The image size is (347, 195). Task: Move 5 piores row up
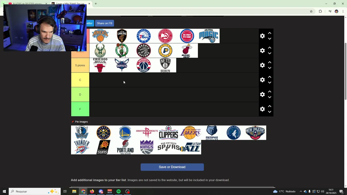pyautogui.click(x=269, y=62)
